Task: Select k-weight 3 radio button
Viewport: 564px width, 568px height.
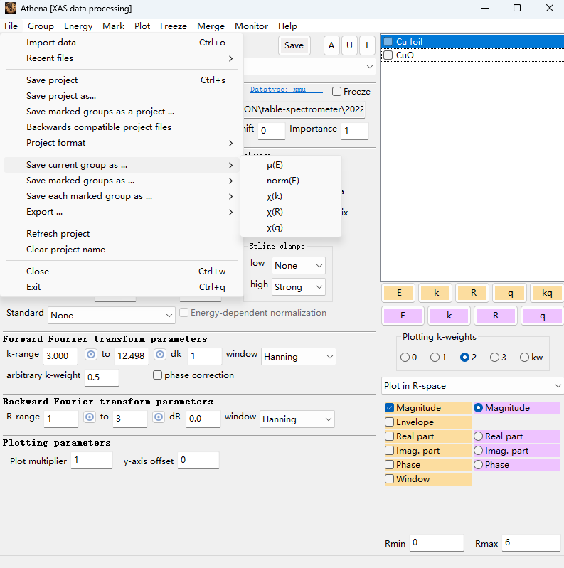Action: (491, 358)
